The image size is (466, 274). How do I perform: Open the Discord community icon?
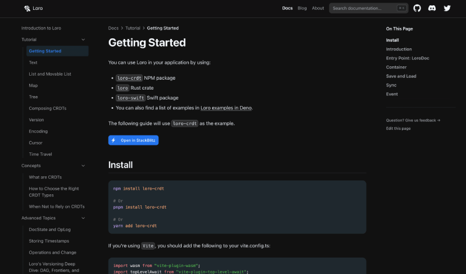coord(432,8)
